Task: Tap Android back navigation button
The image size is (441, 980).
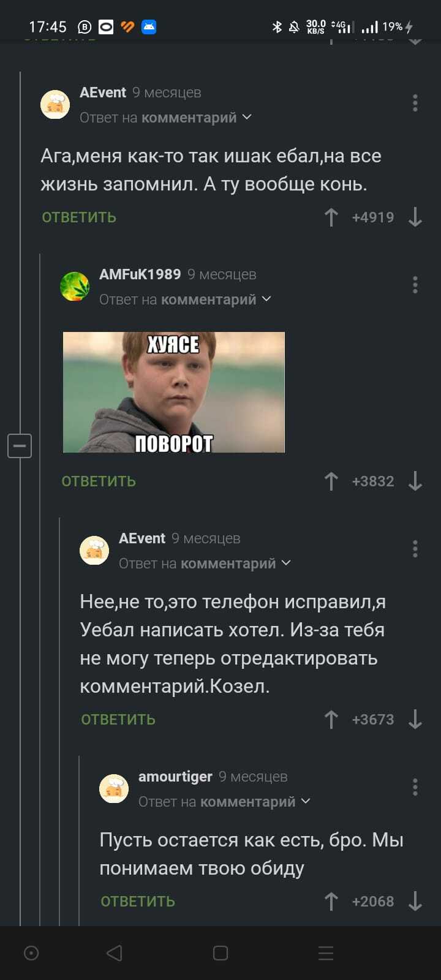Action: [x=115, y=953]
